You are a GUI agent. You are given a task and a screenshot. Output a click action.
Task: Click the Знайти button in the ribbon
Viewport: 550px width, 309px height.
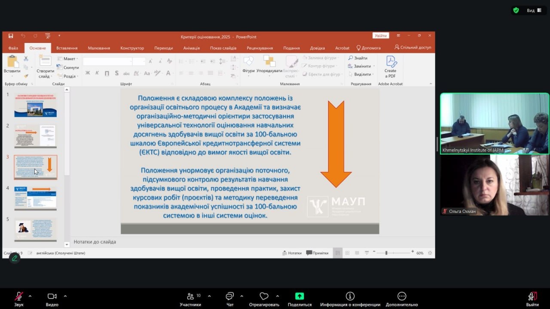tap(358, 58)
